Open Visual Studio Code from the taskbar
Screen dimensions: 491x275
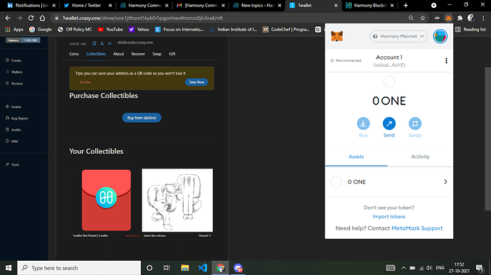point(203,268)
